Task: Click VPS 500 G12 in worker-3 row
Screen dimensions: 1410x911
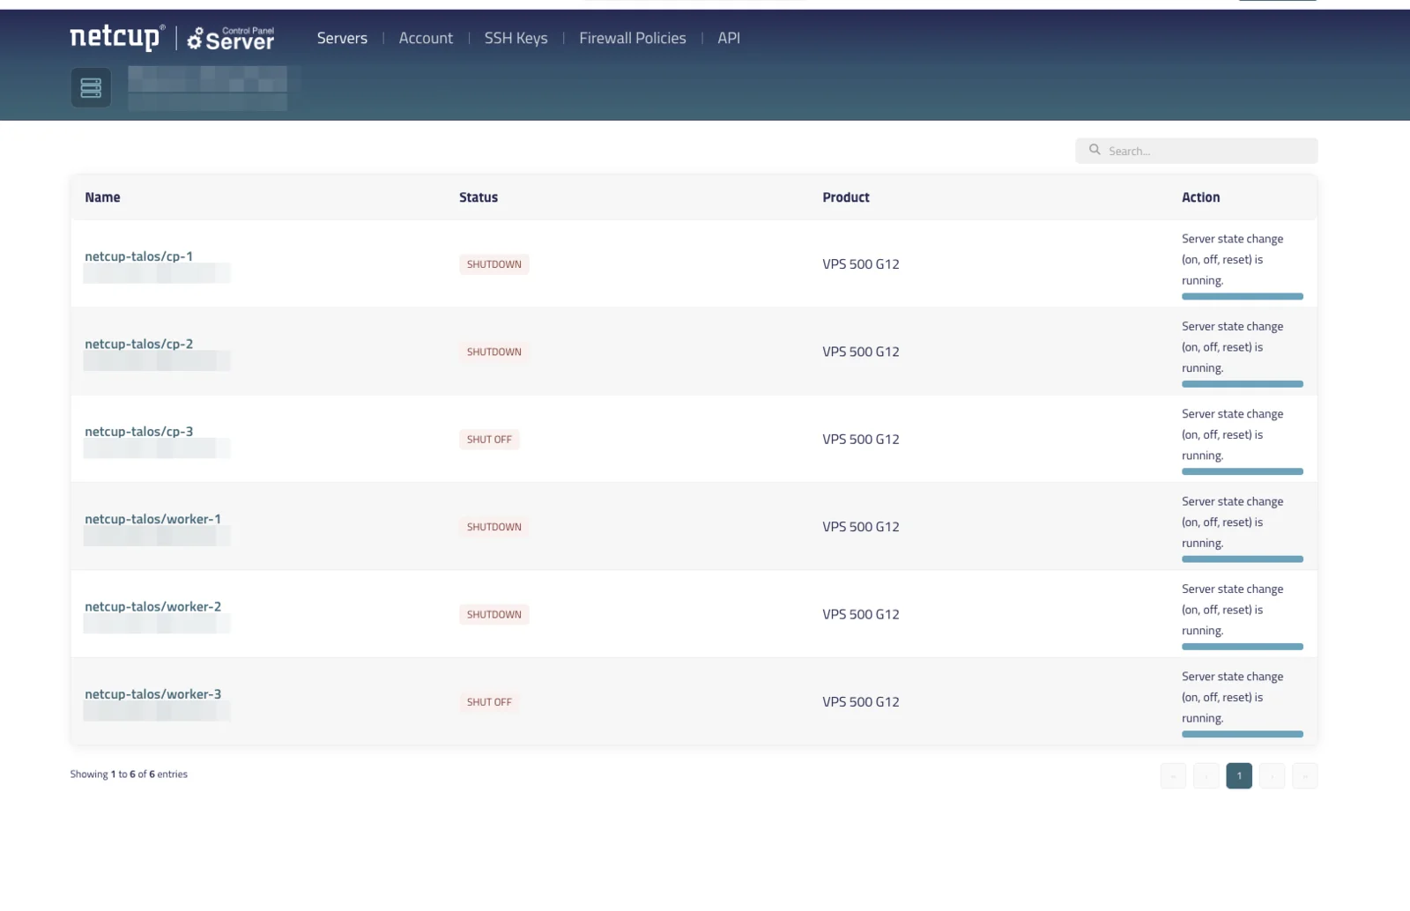Action: [861, 702]
